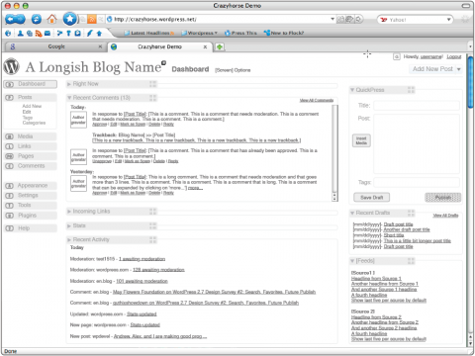Click the small icon after the blog name
This screenshot has height=356, width=475.
[x=163, y=63]
